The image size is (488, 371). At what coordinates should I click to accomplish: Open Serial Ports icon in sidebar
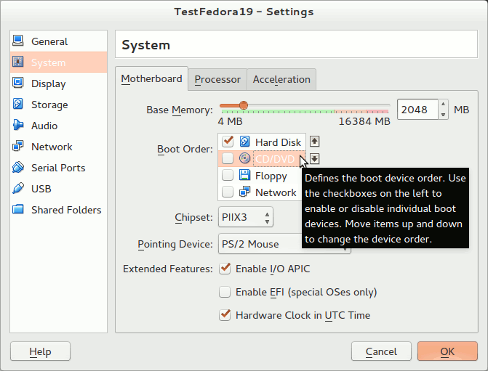pos(18,168)
